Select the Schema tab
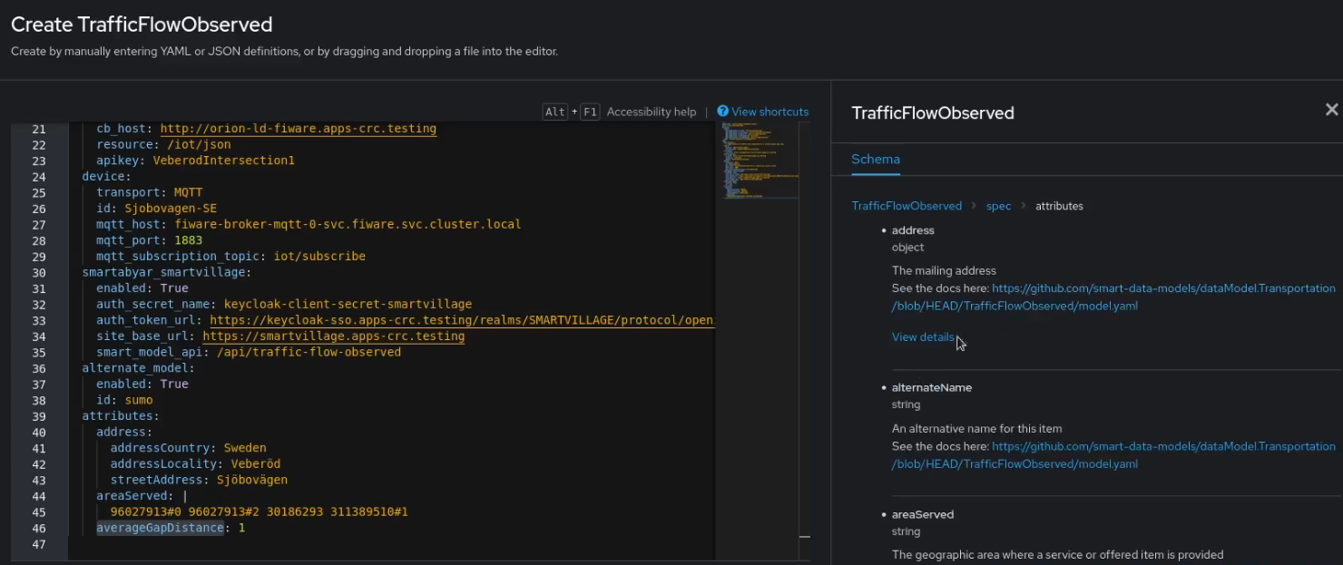Screen dimensions: 1343x565 point(876,159)
